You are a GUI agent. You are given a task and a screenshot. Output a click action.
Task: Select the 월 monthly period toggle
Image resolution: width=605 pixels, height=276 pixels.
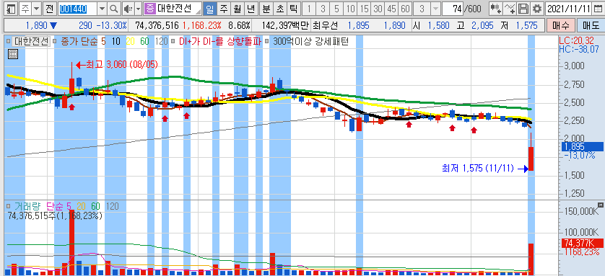click(237, 9)
